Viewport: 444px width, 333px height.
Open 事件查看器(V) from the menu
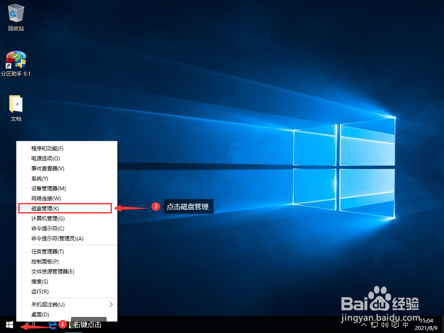(x=67, y=169)
